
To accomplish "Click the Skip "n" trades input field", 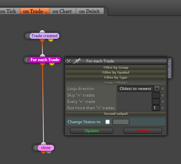I will tap(156, 95).
